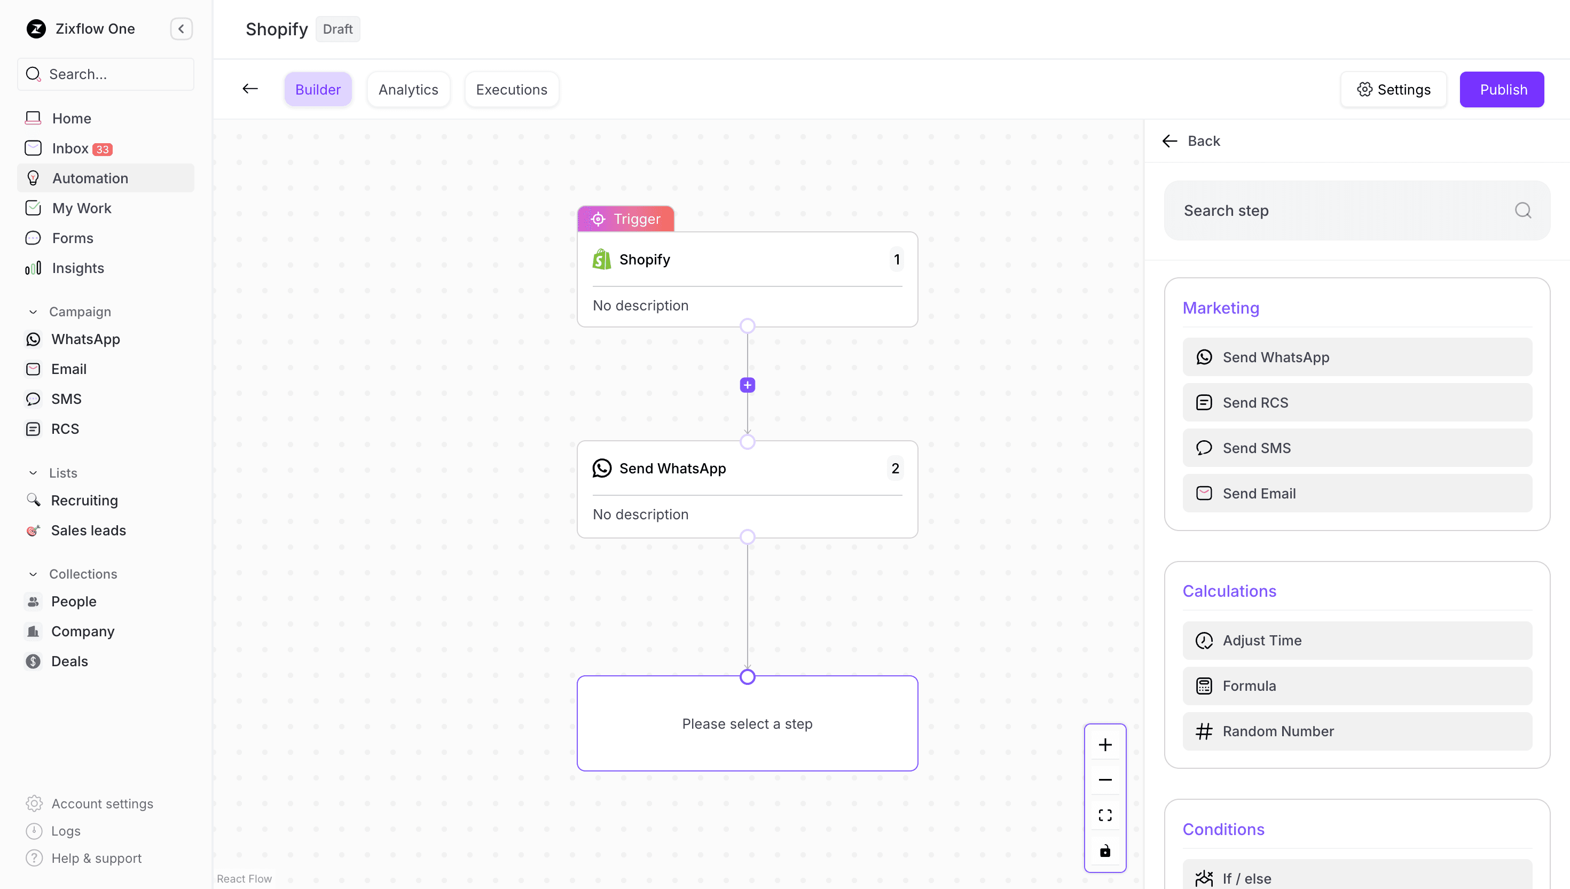Image resolution: width=1570 pixels, height=889 pixels.
Task: Select the Send RCS step
Action: pos(1356,402)
